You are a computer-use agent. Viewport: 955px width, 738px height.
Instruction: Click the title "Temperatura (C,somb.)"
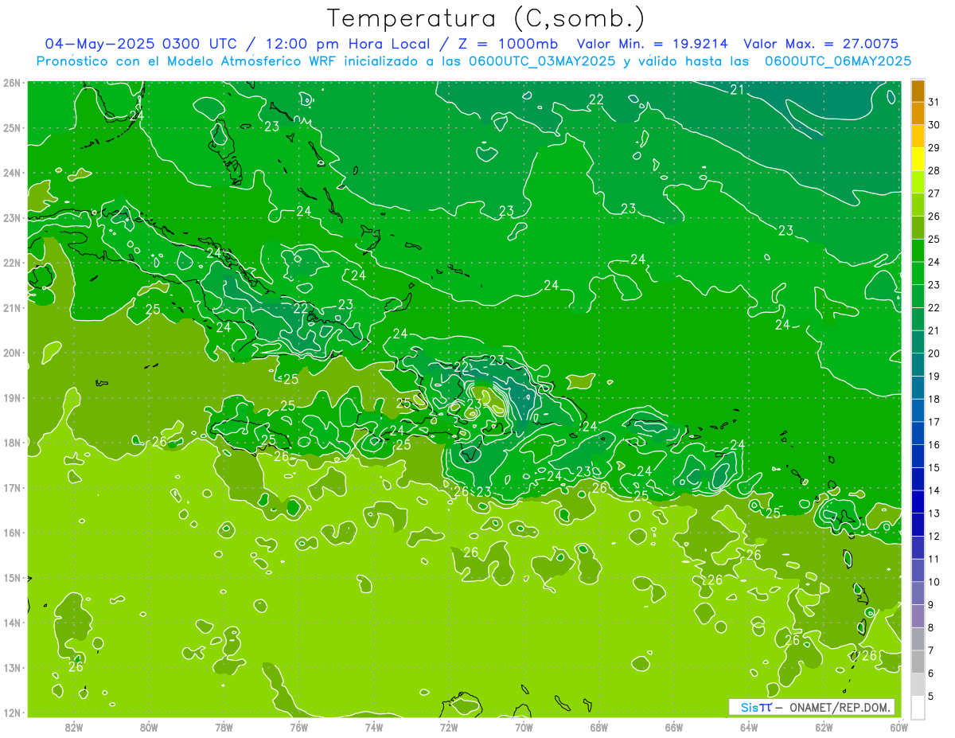click(x=486, y=18)
